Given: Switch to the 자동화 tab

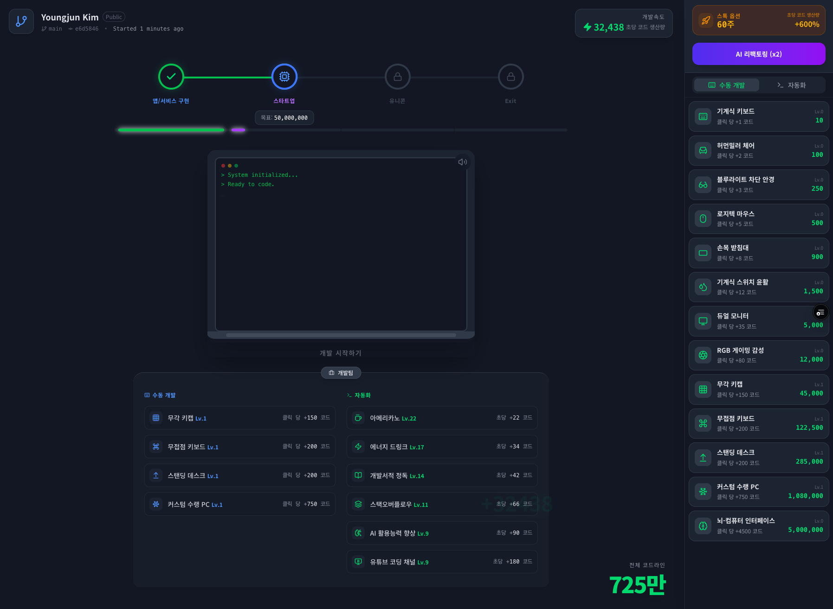Looking at the screenshot, I should [x=792, y=85].
